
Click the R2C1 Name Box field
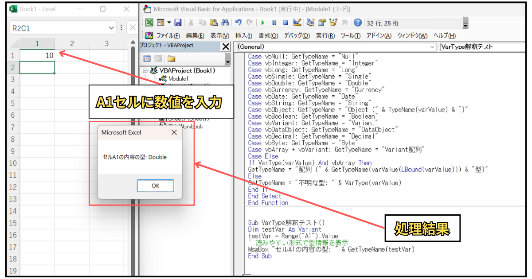(x=59, y=28)
